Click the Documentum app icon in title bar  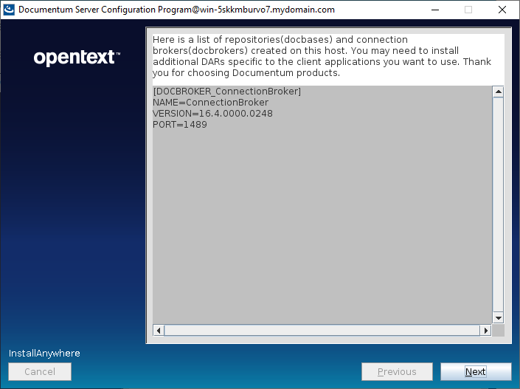pyautogui.click(x=9, y=10)
